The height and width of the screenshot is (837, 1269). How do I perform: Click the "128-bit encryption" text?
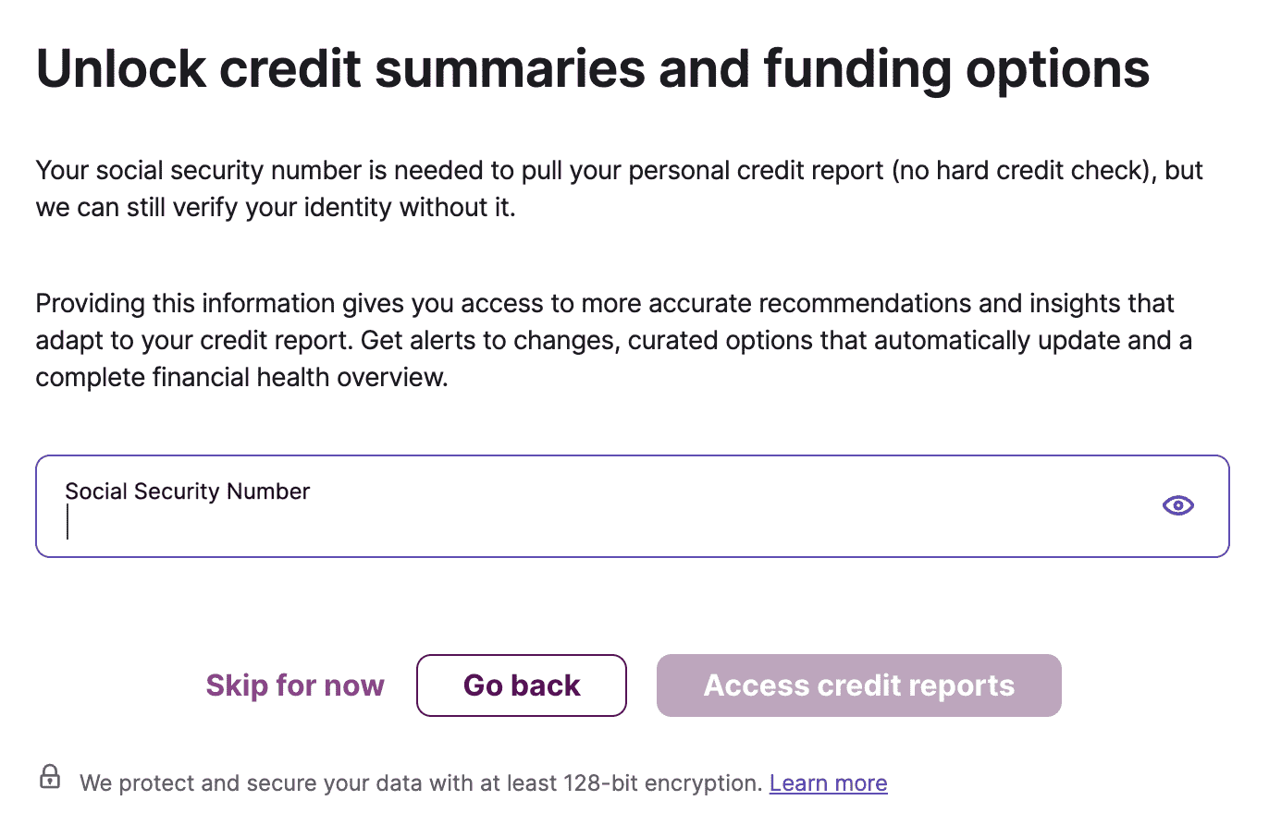(x=659, y=783)
